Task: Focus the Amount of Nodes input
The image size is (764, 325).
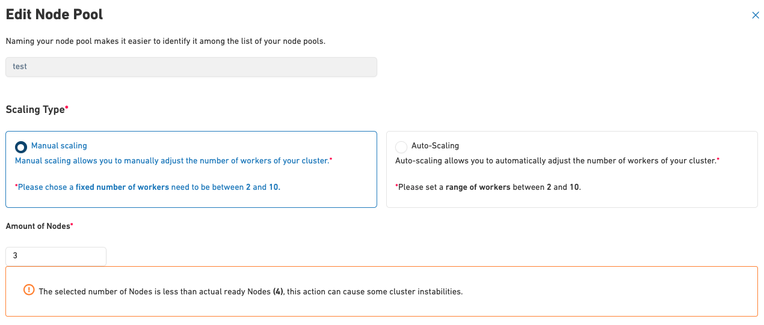Action: tap(56, 256)
